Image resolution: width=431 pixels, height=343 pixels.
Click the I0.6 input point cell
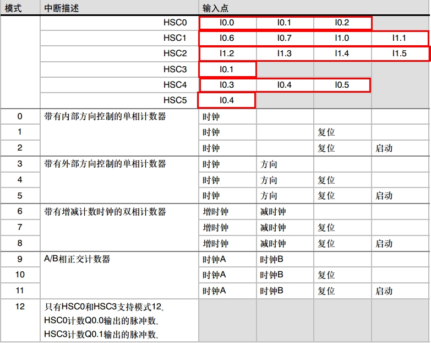tap(227, 38)
